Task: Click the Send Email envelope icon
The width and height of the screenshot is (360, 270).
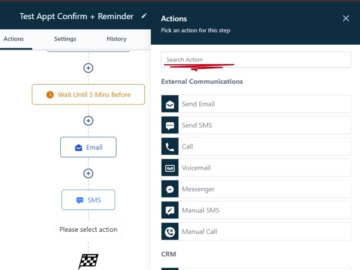Action: point(170,104)
